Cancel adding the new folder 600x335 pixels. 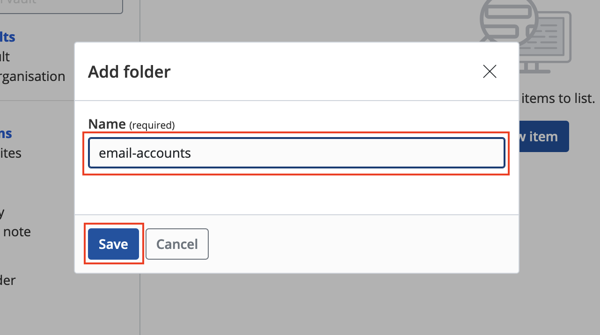click(177, 244)
